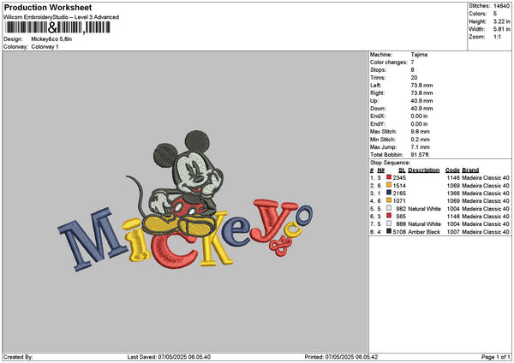This screenshot has width=514, height=363.
Task: Select the stitch count 1514 in stop 2
Action: pos(399,186)
